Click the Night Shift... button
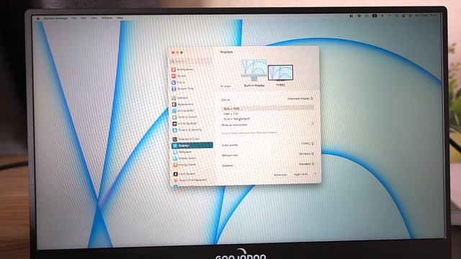Viewport: 461px width, 259px height. pyautogui.click(x=302, y=174)
